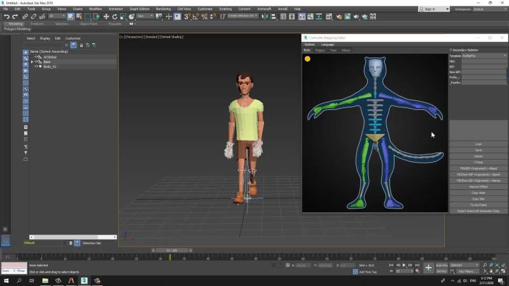Enable the Secondary Skeleton checkbox
Image resolution: width=509 pixels, height=286 pixels.
[451, 50]
